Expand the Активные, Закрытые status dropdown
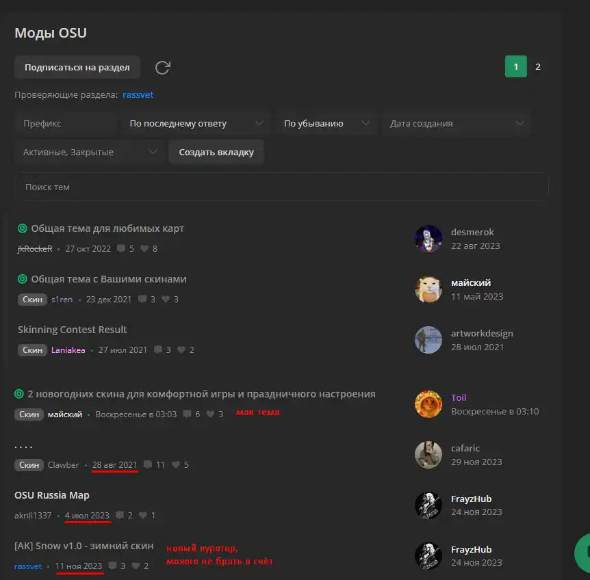Screen dimensions: 590x580 click(x=90, y=152)
